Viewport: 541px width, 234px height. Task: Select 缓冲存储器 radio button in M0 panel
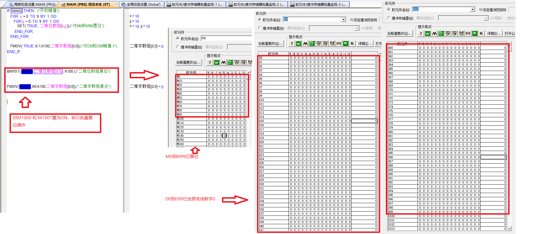178,47
